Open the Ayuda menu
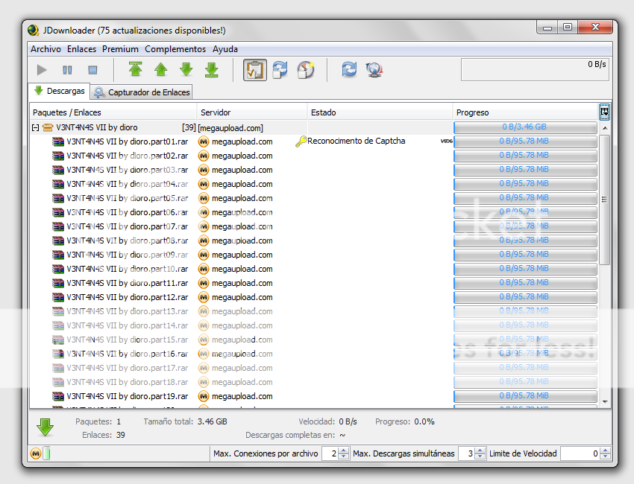The width and height of the screenshot is (634, 484). (x=225, y=49)
